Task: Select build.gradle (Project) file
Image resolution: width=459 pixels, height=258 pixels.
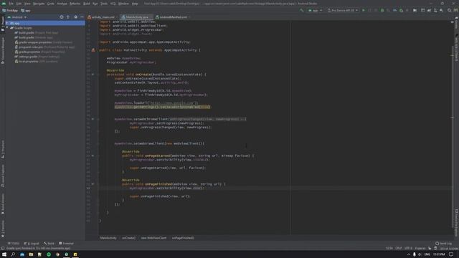Action: click(37, 33)
